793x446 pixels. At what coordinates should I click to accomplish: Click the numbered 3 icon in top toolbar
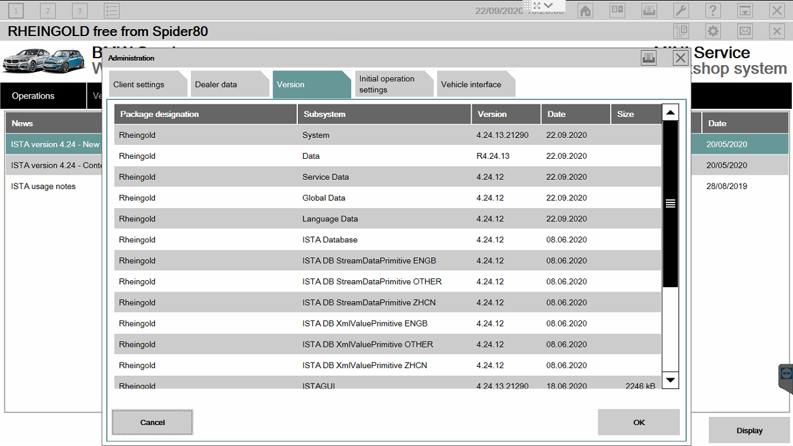[80, 10]
